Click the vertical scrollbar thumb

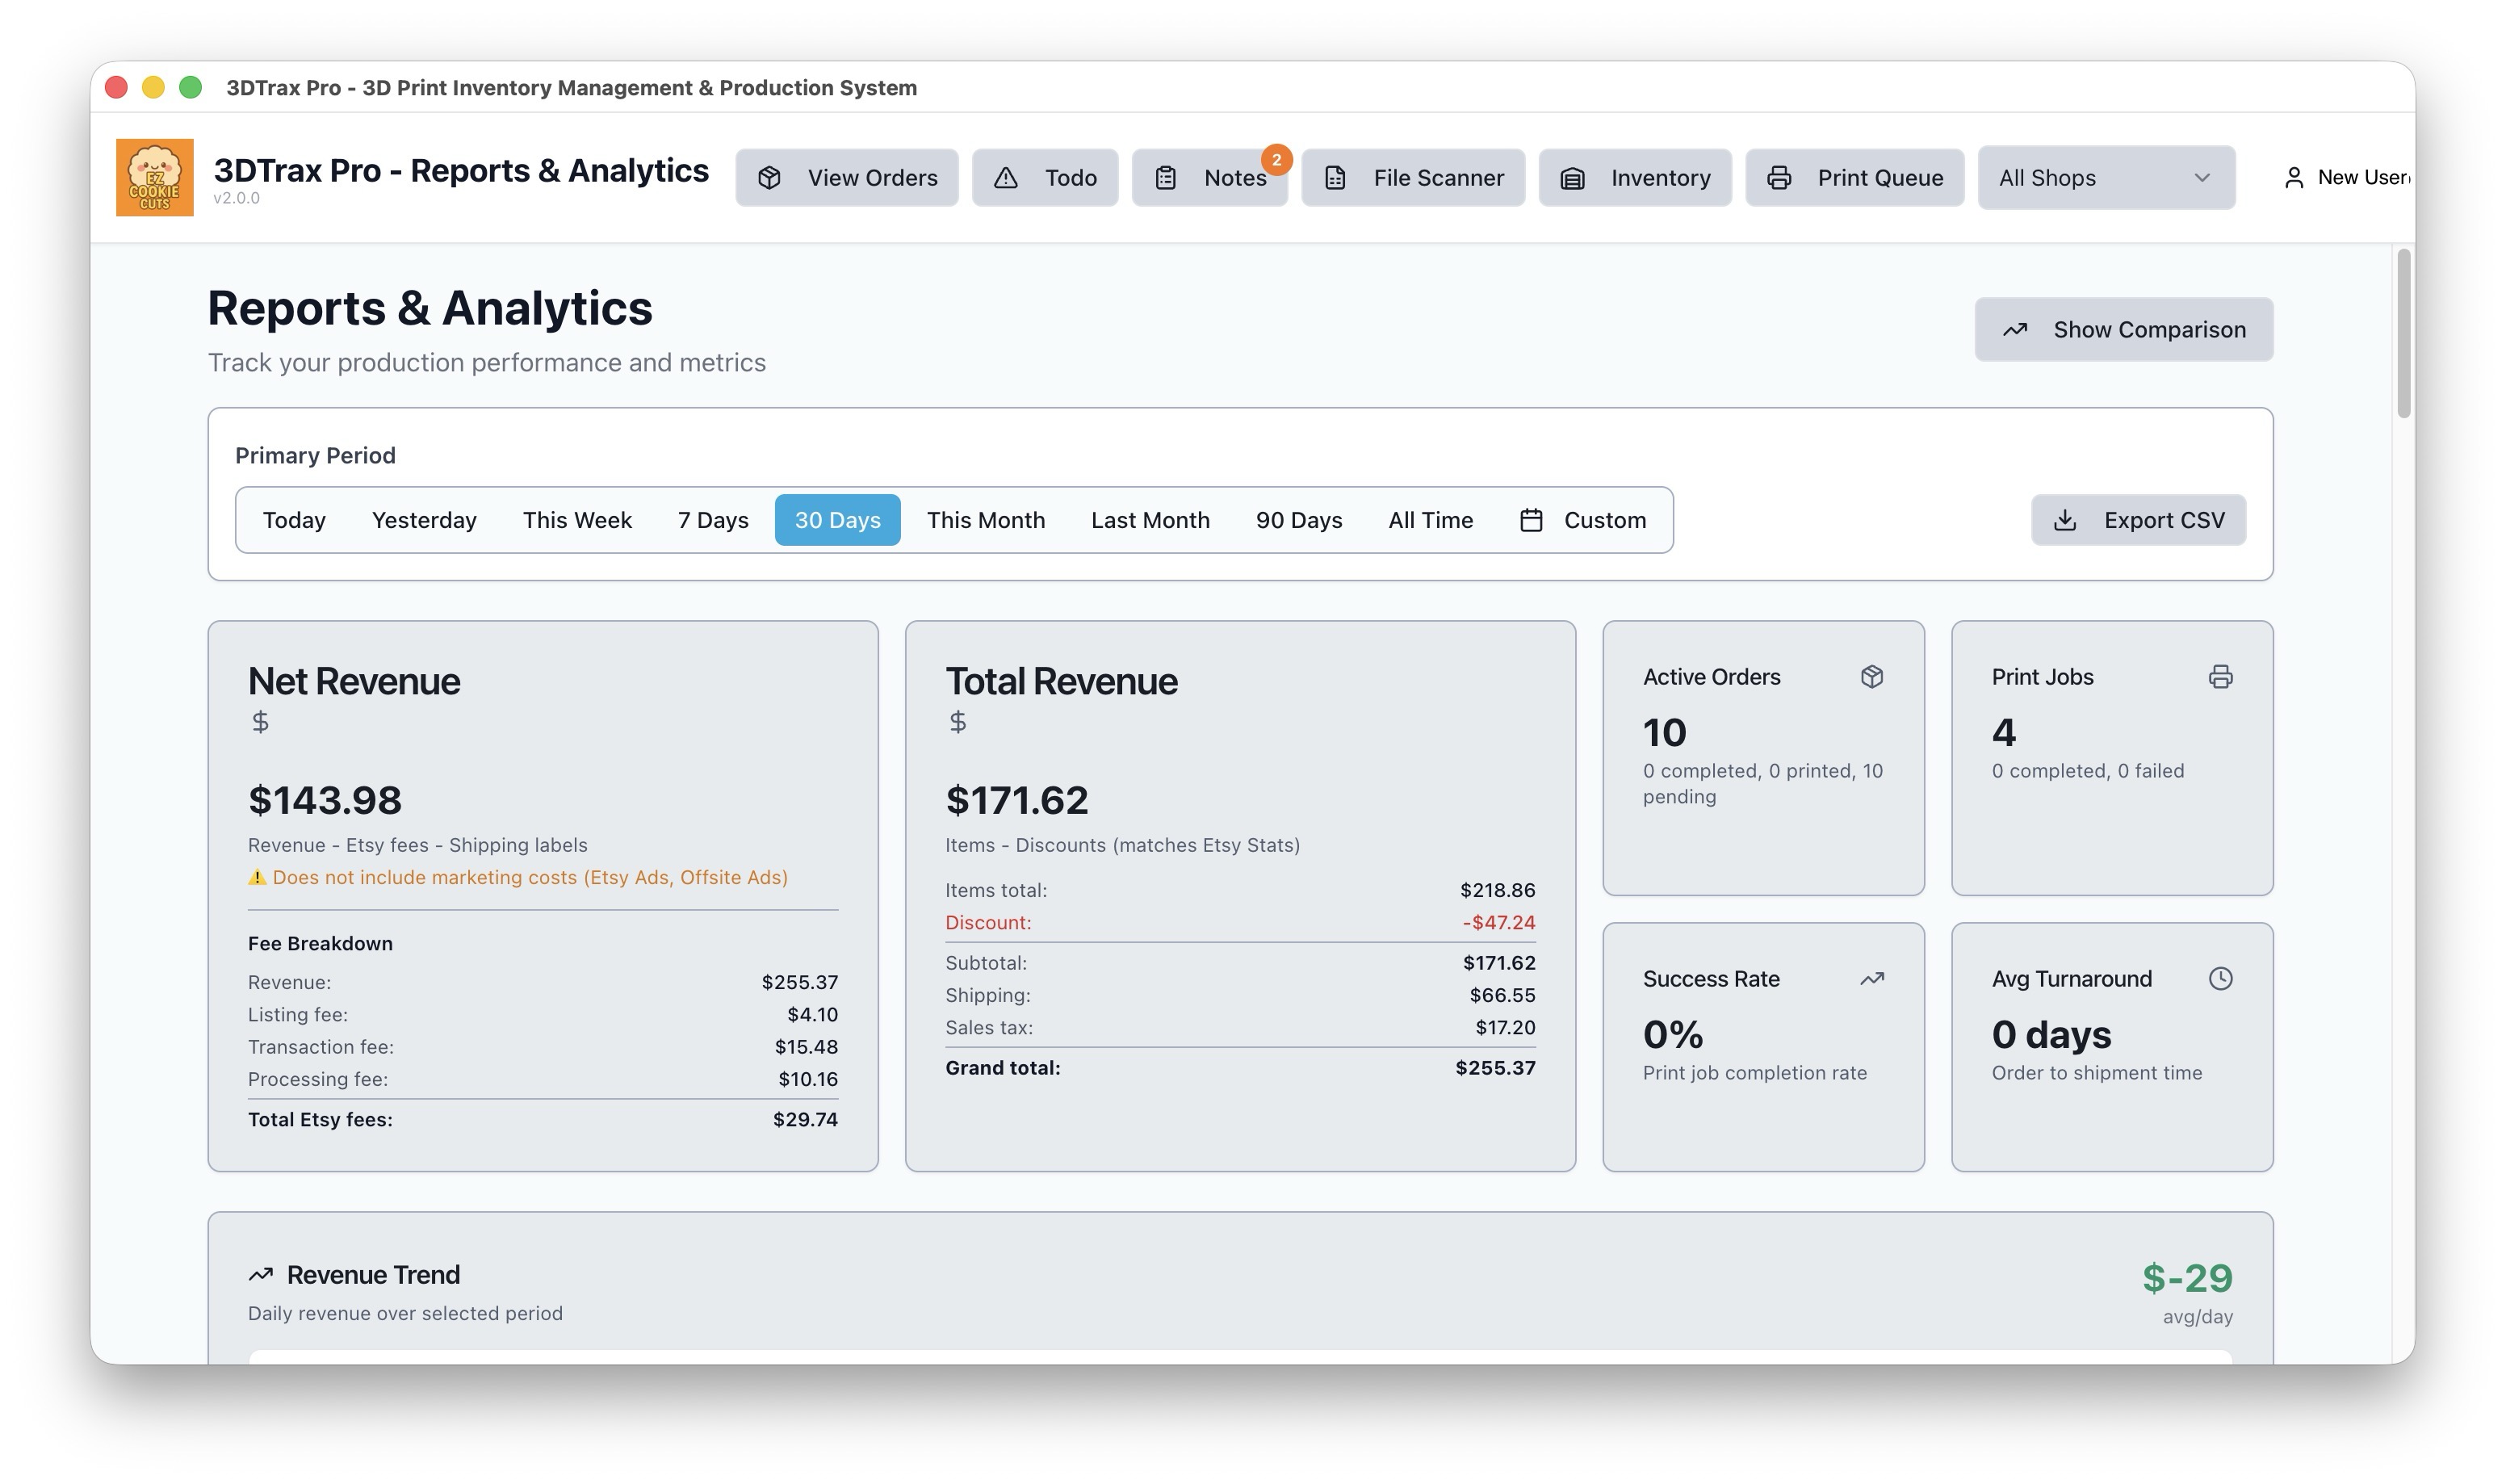coord(2404,333)
